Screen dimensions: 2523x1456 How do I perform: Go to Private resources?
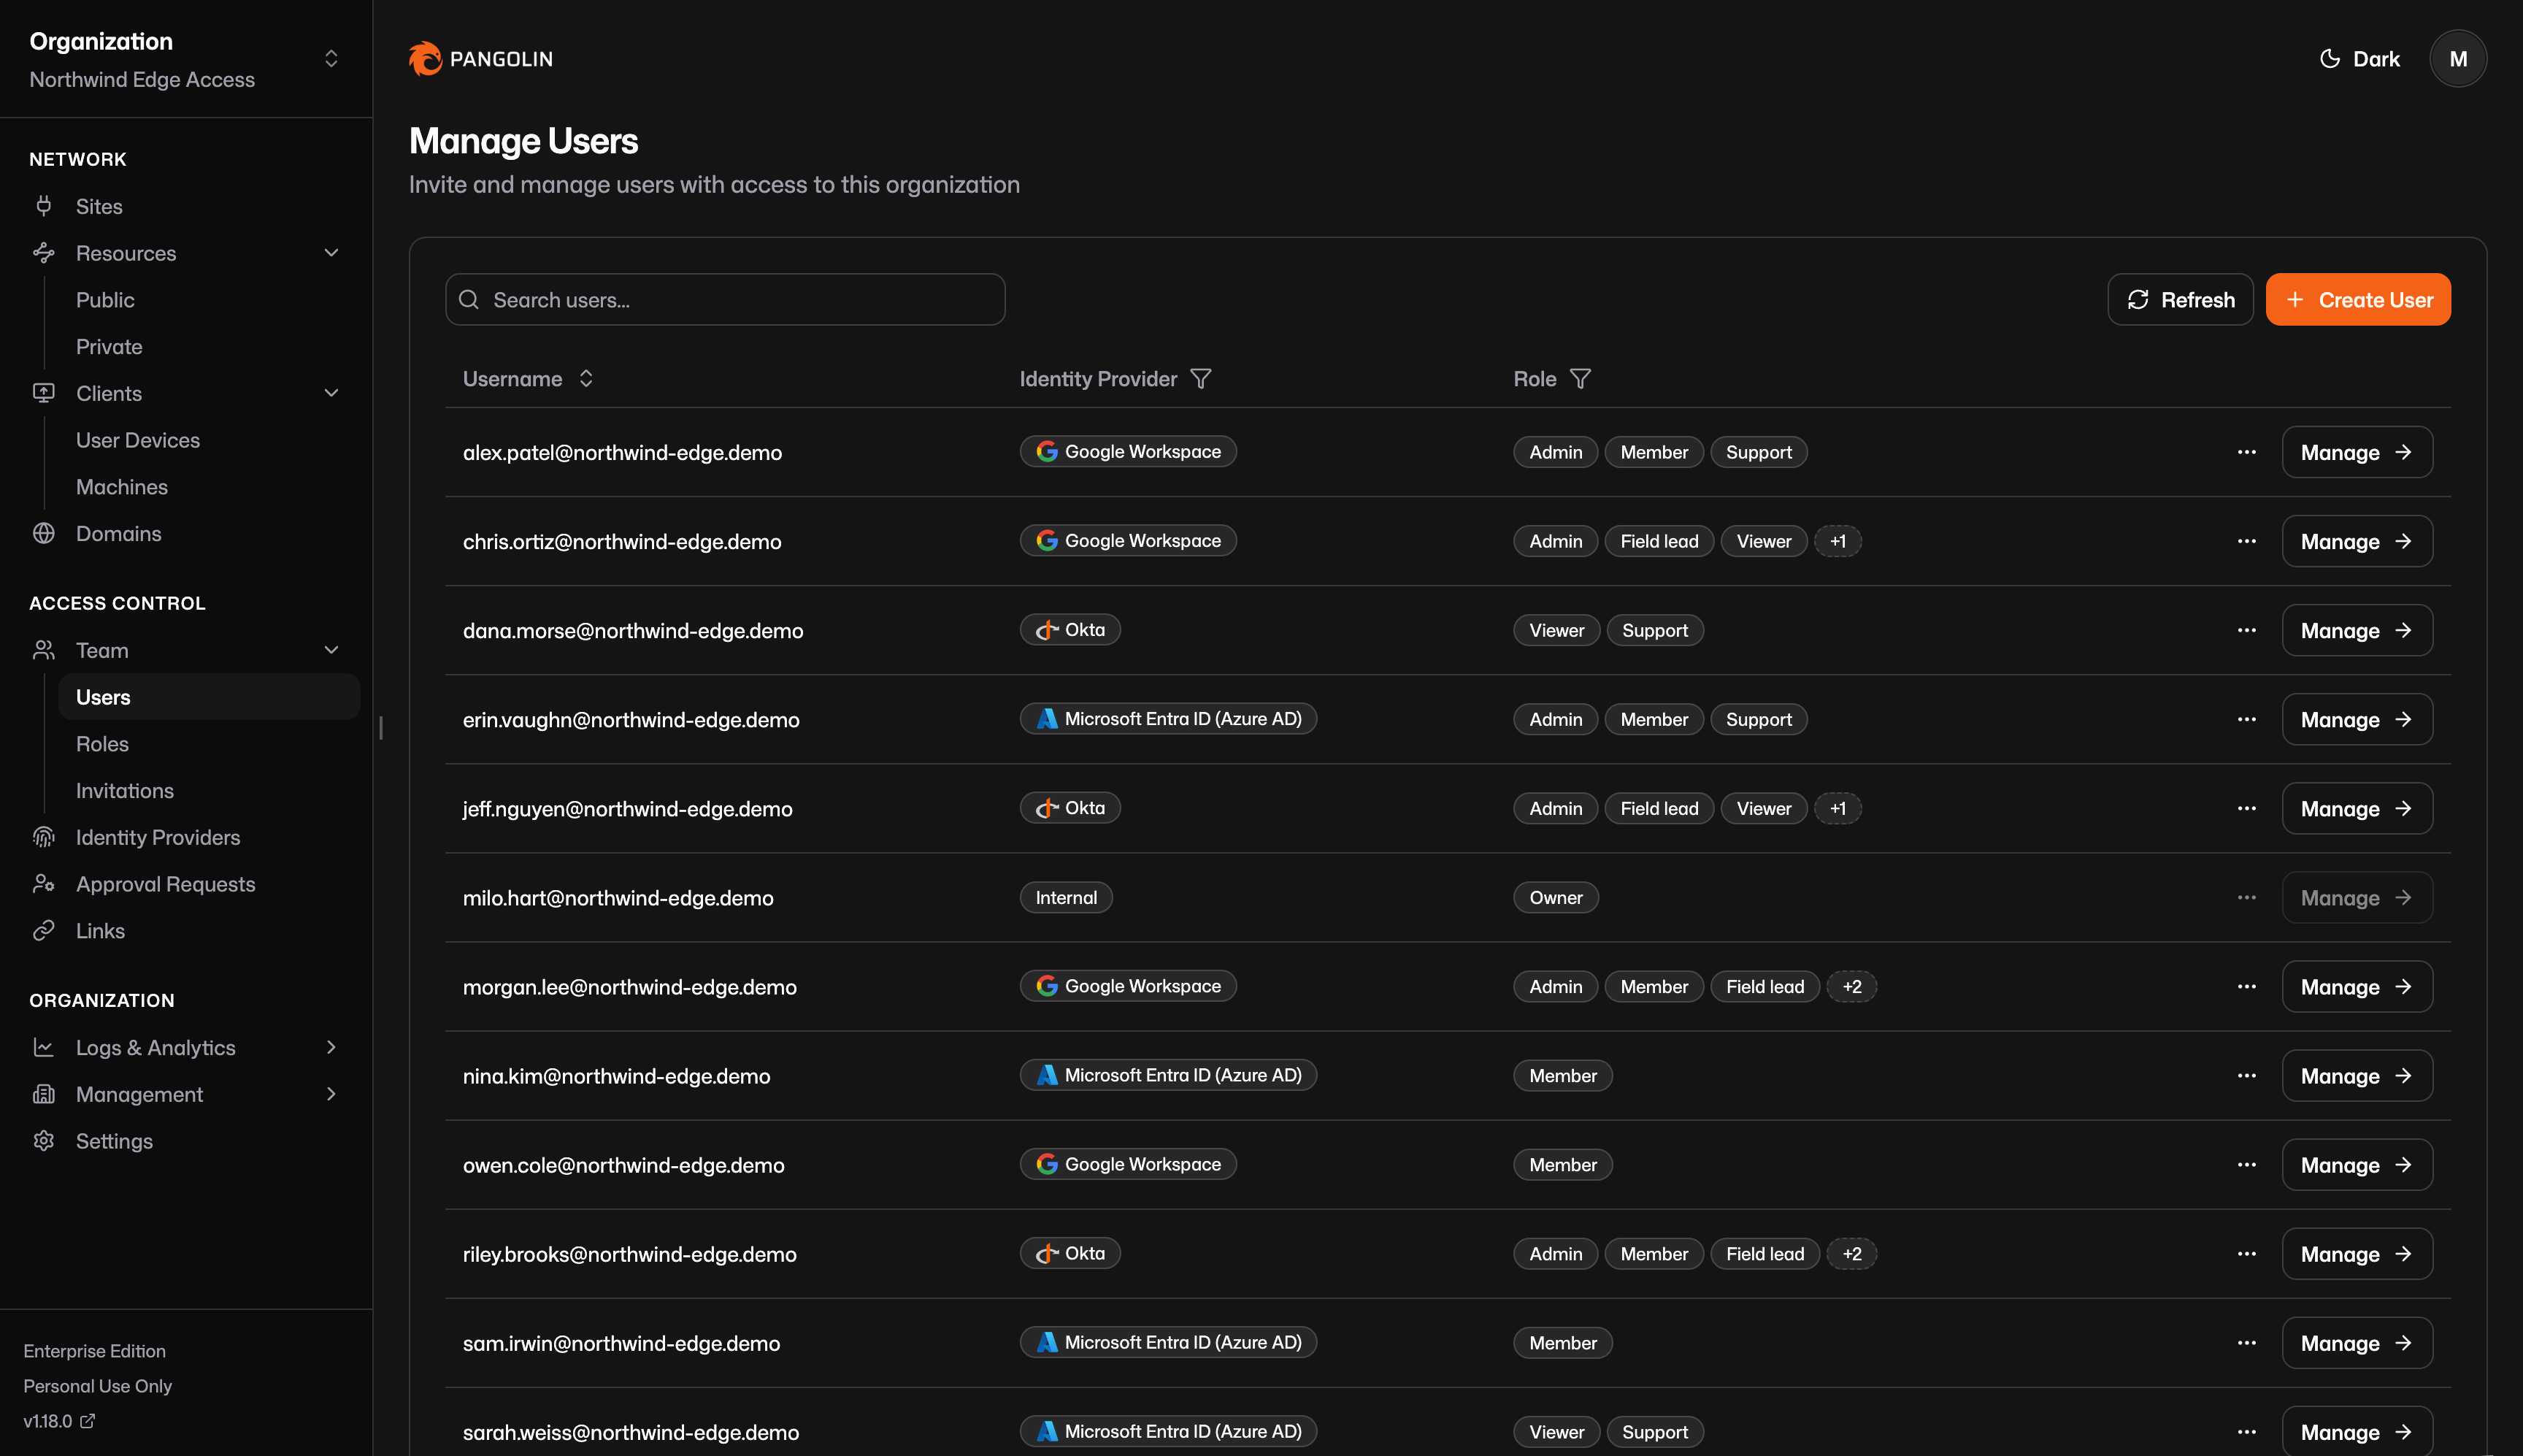coord(109,346)
